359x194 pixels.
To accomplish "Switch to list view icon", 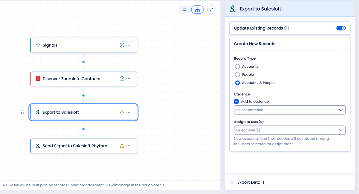I will [x=184, y=10].
